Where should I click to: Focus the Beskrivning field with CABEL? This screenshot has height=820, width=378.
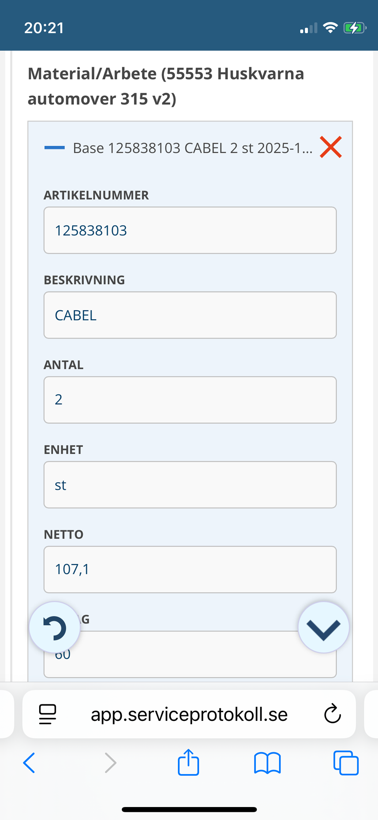click(x=190, y=315)
